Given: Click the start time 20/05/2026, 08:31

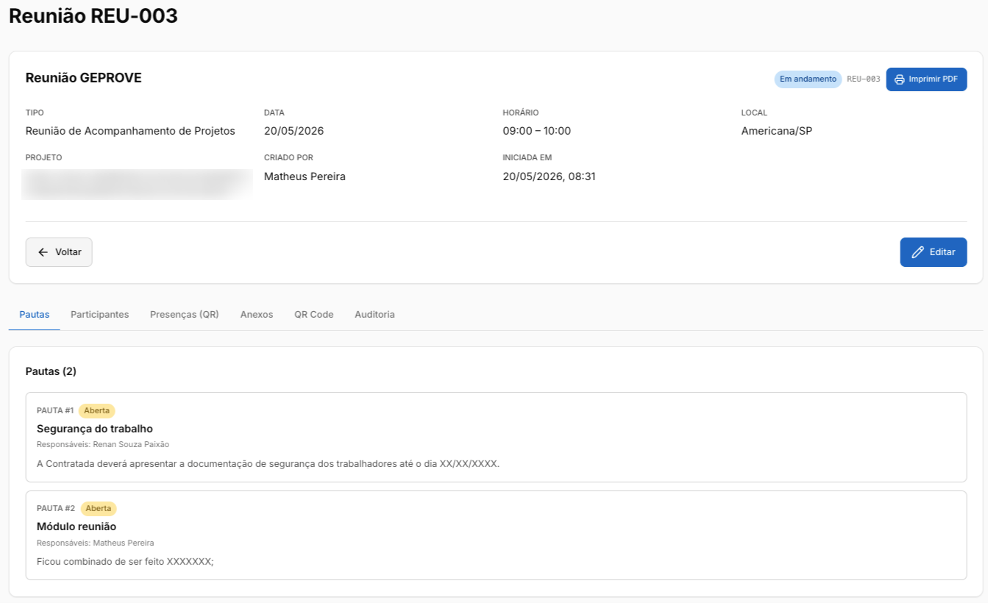Looking at the screenshot, I should [x=549, y=176].
